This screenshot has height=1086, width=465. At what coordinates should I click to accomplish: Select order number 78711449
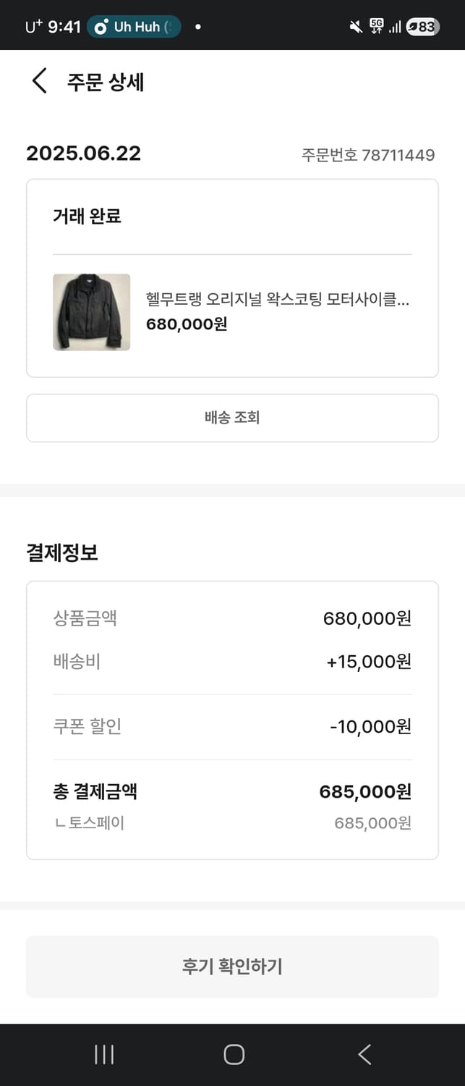click(367, 155)
